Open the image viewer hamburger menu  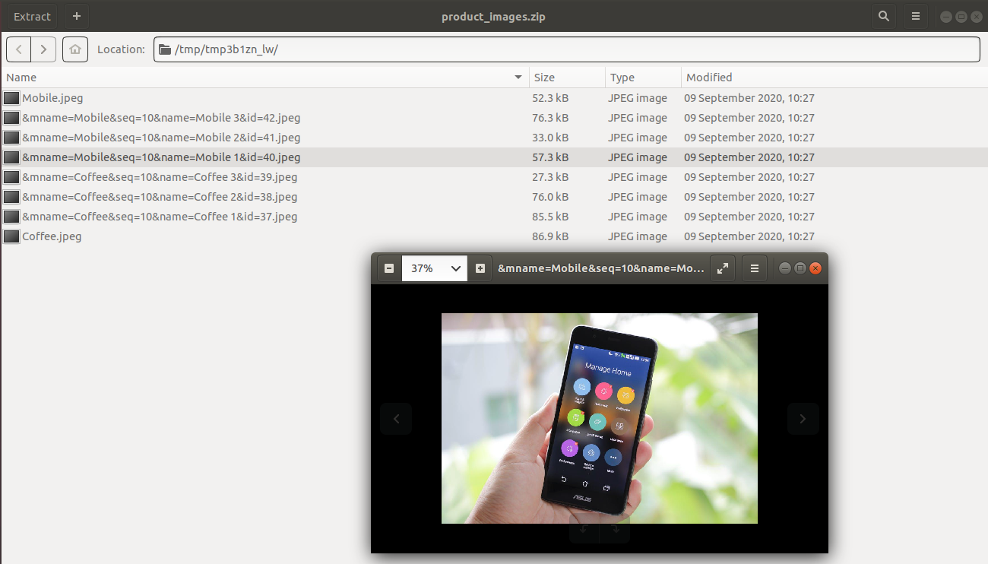point(755,268)
